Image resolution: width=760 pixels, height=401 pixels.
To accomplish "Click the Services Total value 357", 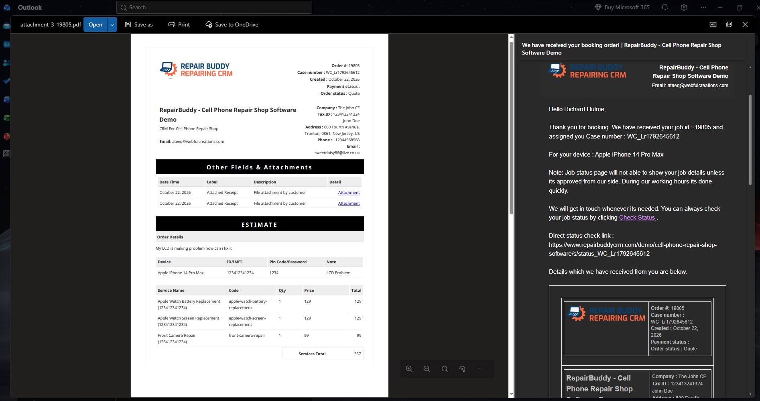I will tap(358, 354).
